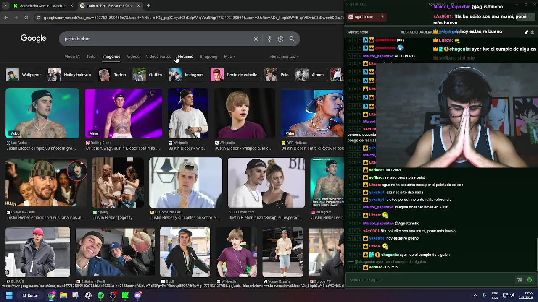Start a voice search with the microphone
538x302 pixels.
pos(269,39)
